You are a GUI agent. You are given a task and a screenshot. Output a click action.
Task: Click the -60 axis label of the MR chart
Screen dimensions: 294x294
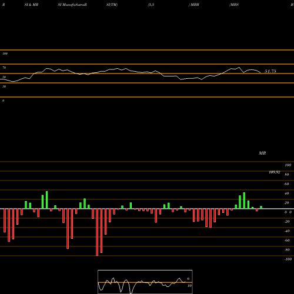coord(287,240)
